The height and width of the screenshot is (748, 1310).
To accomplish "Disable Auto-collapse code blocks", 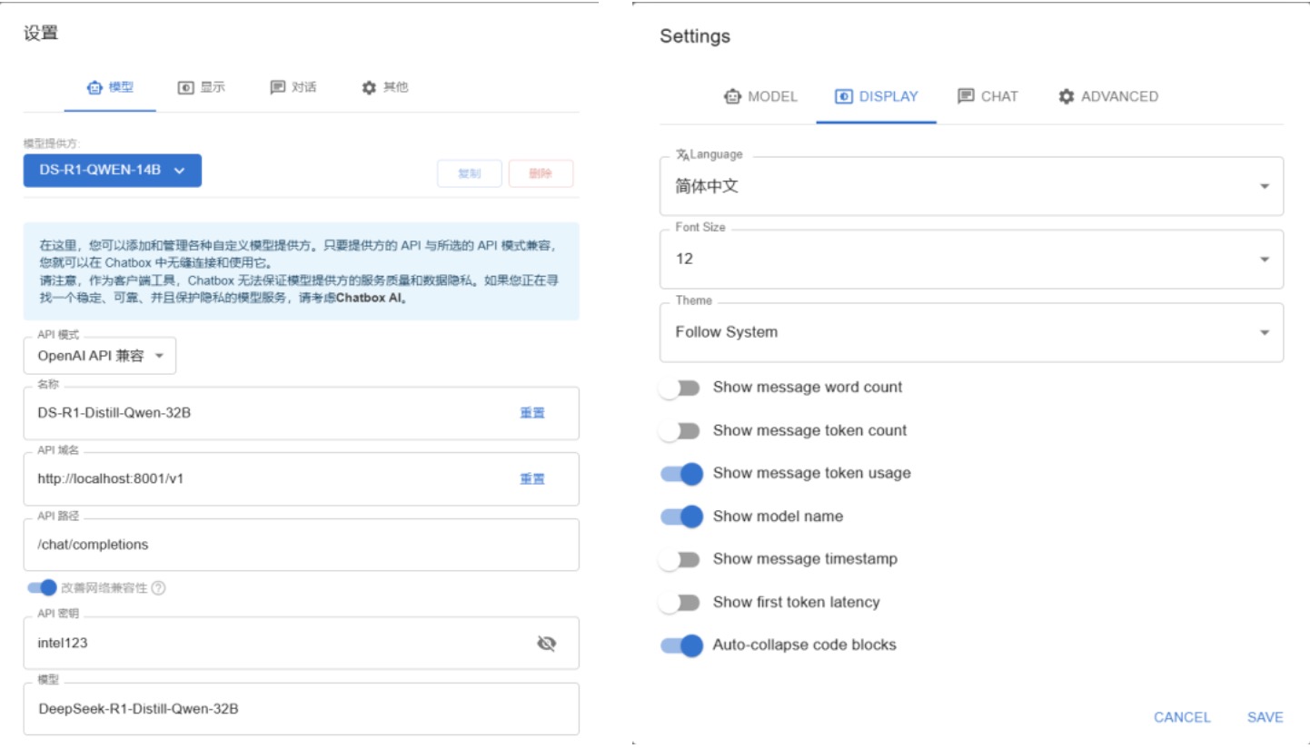I will (682, 645).
